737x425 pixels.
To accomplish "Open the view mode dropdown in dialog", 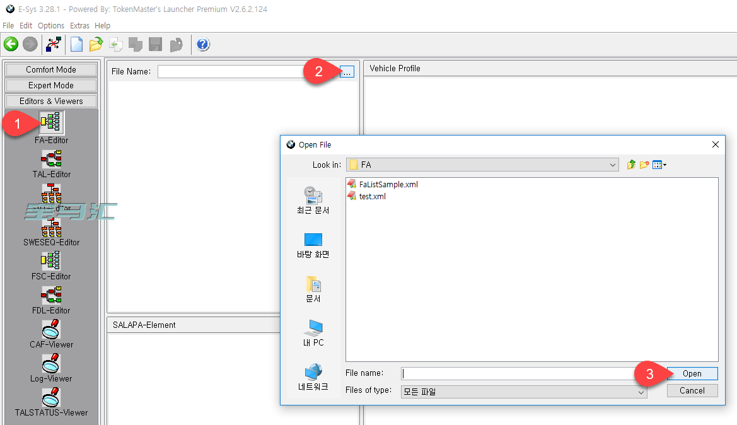I will 659,165.
